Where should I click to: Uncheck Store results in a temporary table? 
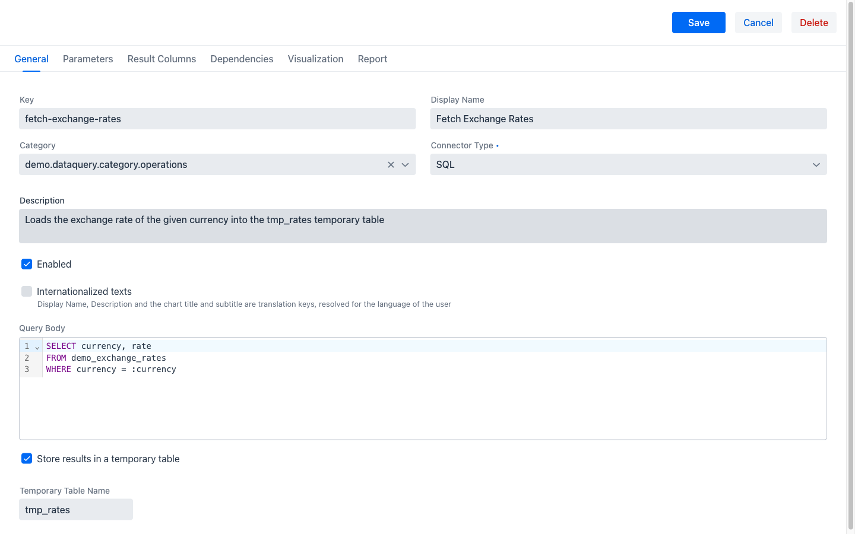point(27,459)
